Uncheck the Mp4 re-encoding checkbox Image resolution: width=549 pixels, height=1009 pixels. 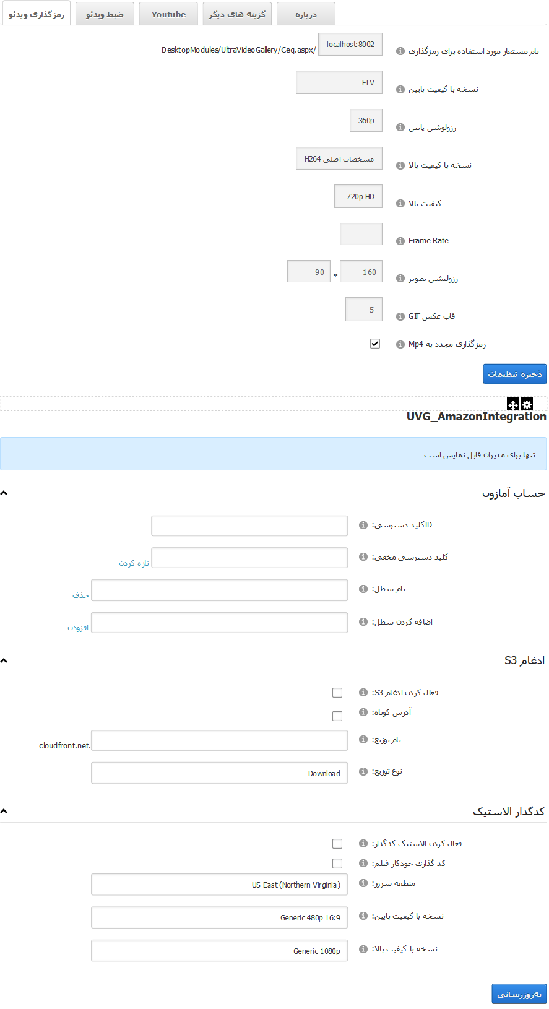click(375, 344)
